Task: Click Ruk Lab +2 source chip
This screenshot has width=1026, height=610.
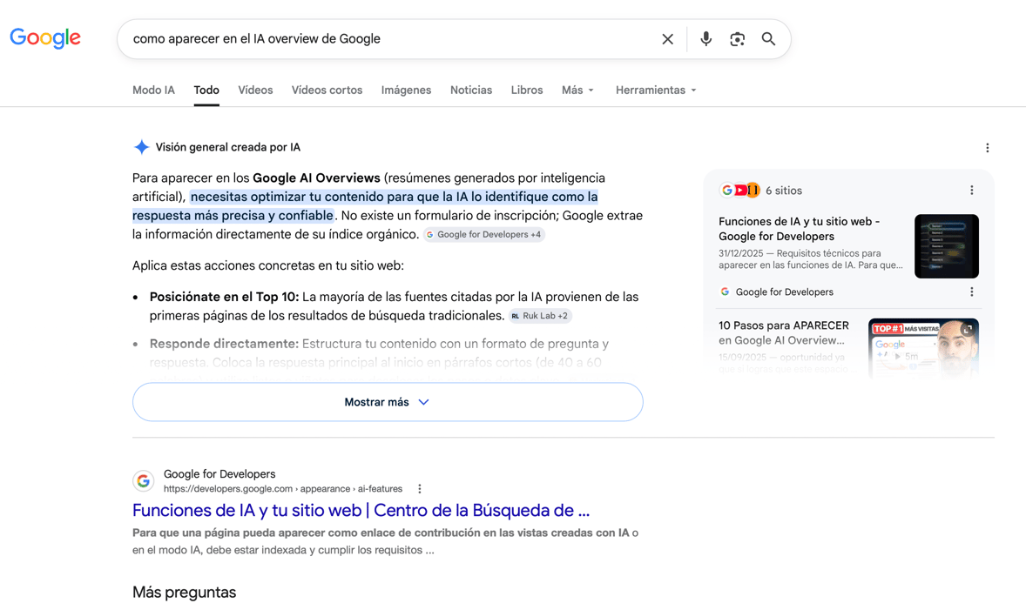Action: 540,316
